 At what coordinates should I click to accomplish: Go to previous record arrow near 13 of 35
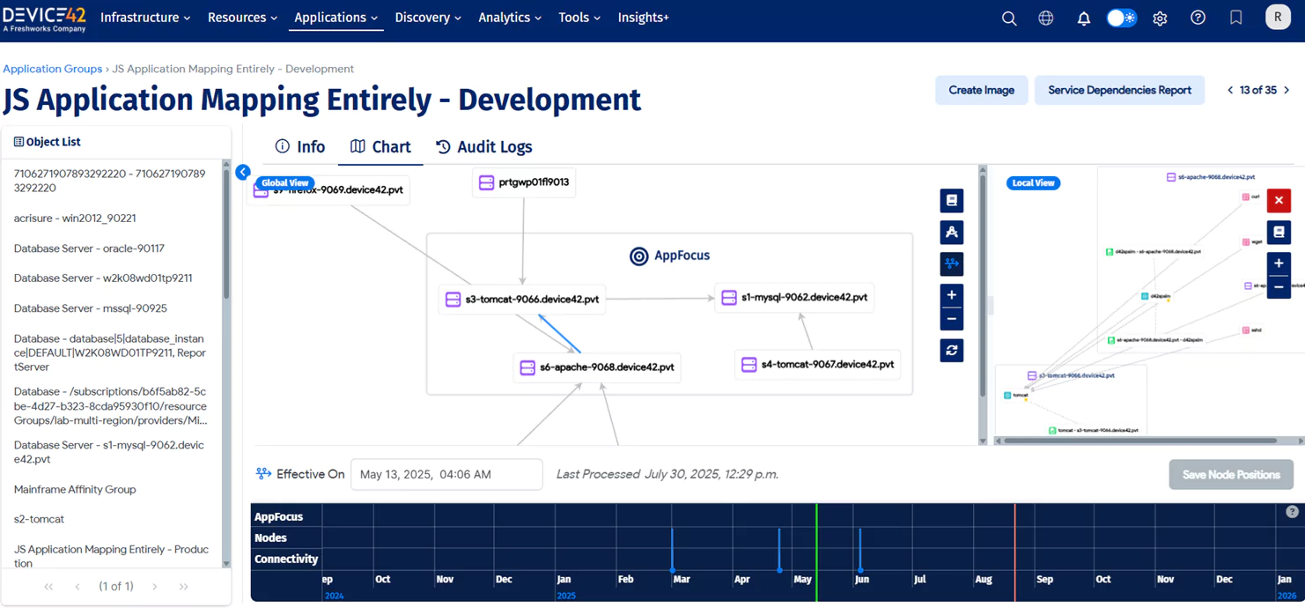pos(1230,90)
